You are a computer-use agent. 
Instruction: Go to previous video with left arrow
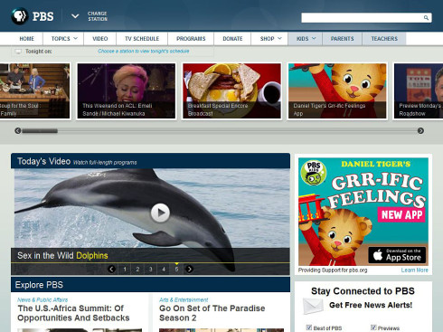pos(111,269)
